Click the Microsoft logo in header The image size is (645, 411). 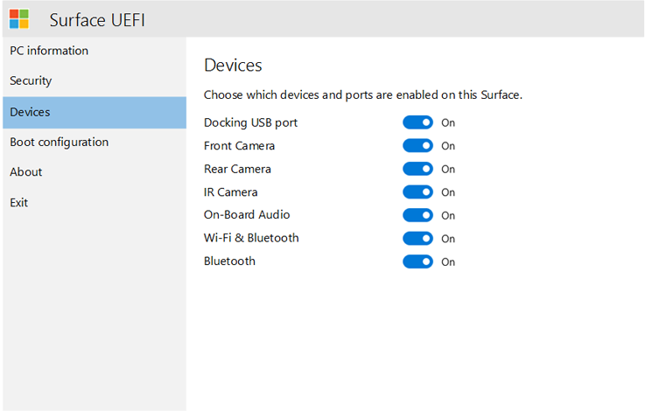(19, 18)
